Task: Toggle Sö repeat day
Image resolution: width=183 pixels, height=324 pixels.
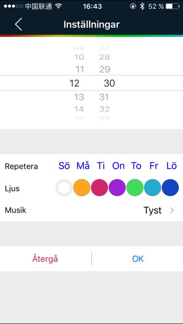Action: coord(64,166)
